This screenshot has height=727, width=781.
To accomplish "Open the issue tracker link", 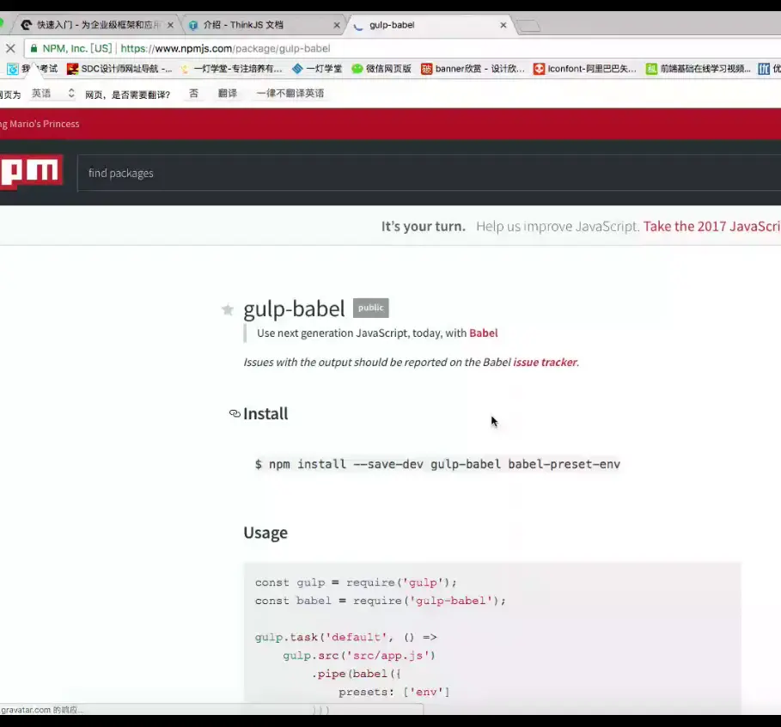I will (x=545, y=363).
